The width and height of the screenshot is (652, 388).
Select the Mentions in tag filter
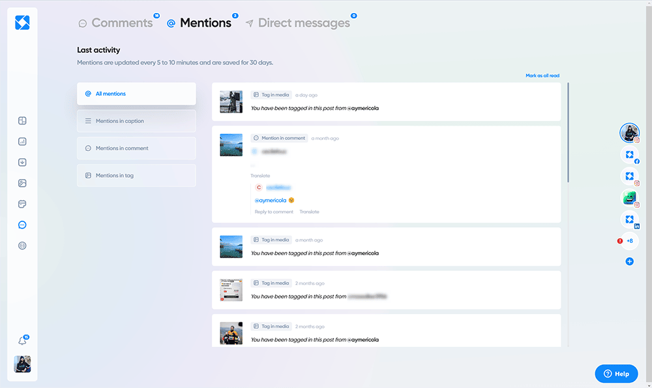tap(136, 175)
